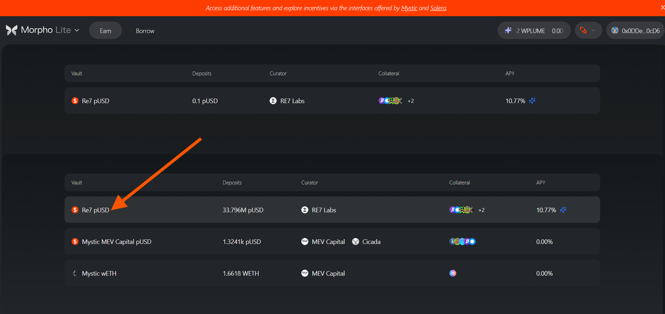Follow the Solera link in the banner

coord(438,8)
